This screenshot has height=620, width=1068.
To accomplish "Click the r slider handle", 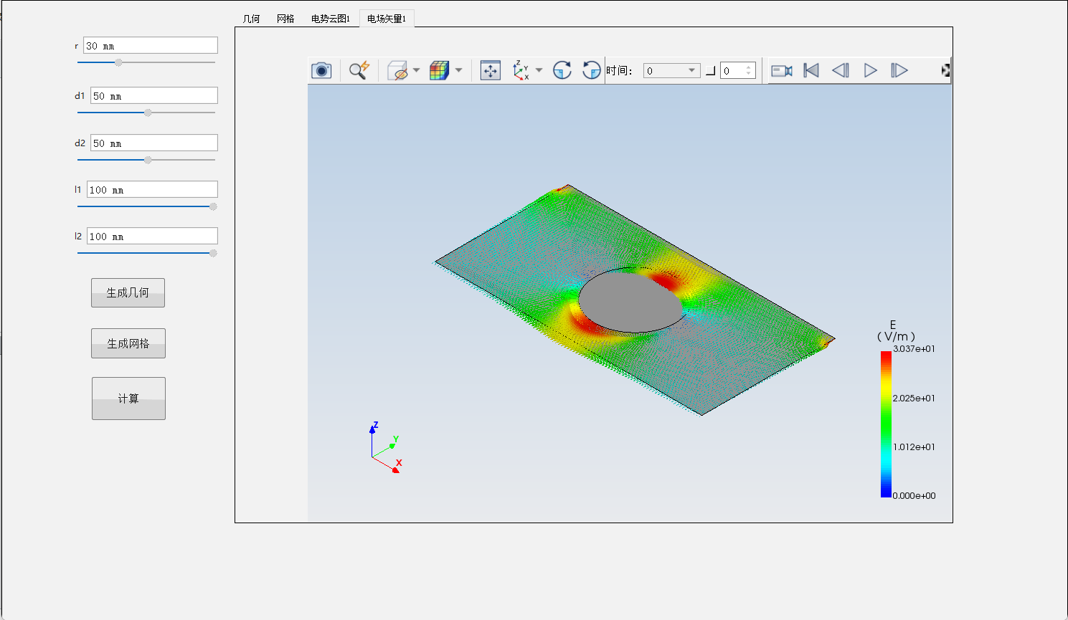I will pos(119,62).
